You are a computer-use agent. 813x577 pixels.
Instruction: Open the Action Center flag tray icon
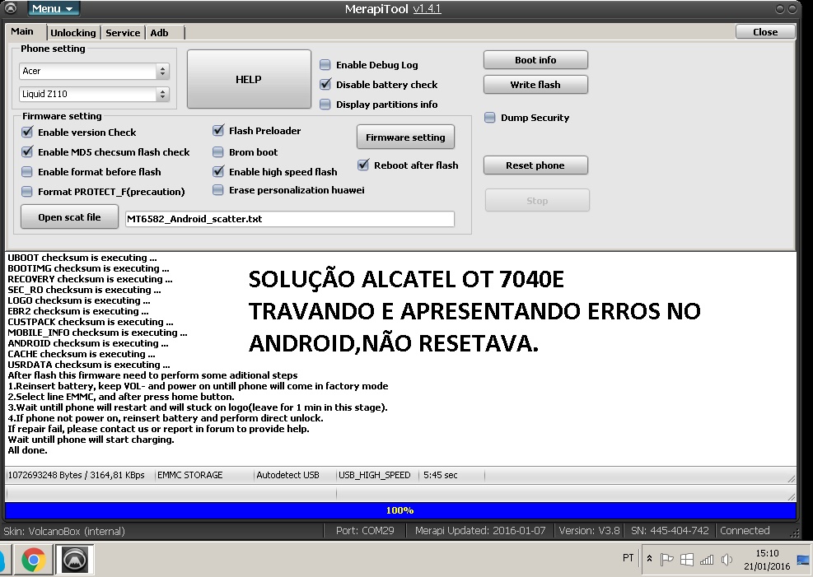point(666,560)
